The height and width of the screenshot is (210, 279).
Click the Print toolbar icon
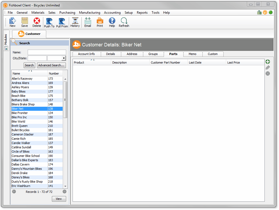pos(100,22)
